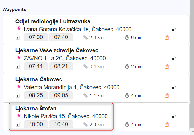Select the Ljekarne Vaše zdravlje Čakovec title
The width and height of the screenshot is (194, 135).
(57, 50)
